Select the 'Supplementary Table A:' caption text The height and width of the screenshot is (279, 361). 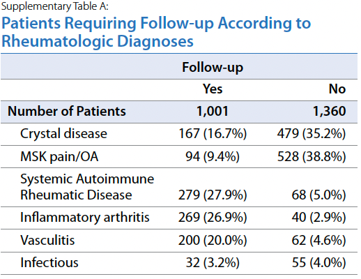[55, 6]
